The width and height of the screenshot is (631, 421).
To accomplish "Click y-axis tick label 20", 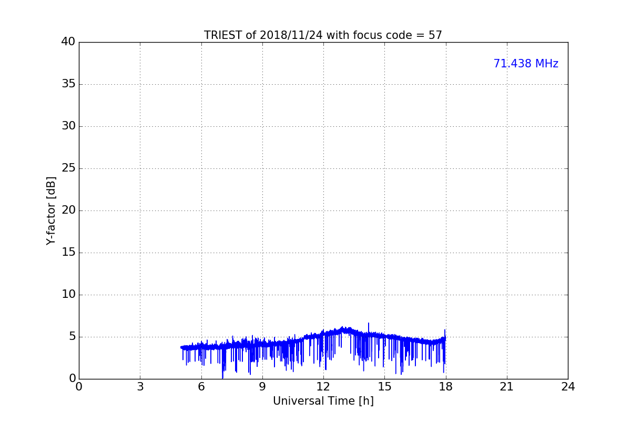I will coord(68,210).
